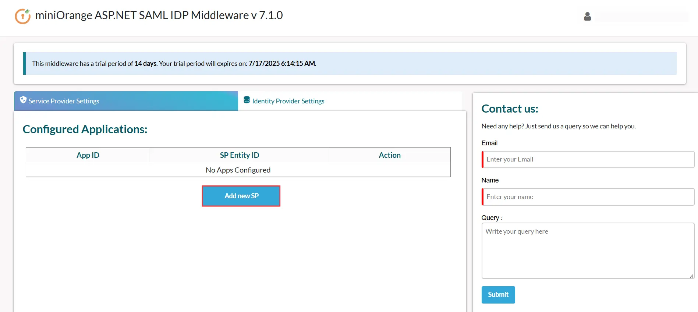The height and width of the screenshot is (312, 698).
Task: Switch to Service Provider Settings tab
Action: 126,101
